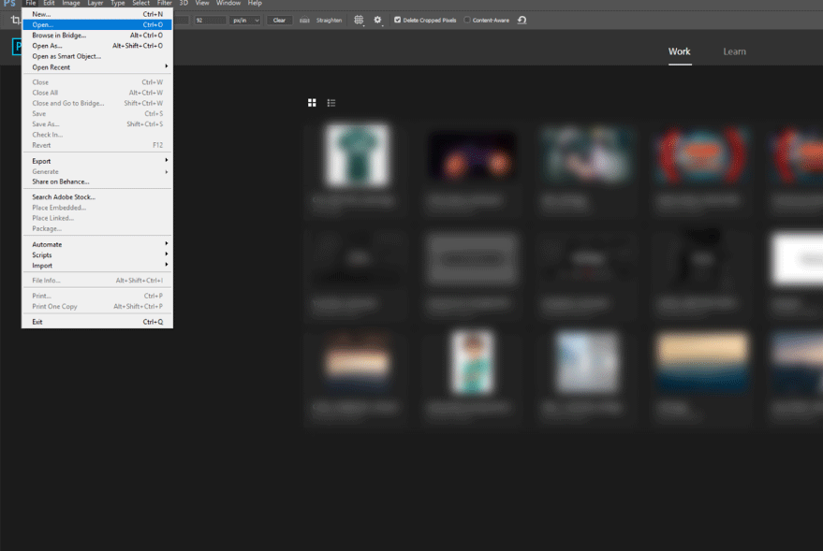Open the crop overlay options grid icon
Image resolution: width=823 pixels, height=551 pixels.
point(359,20)
